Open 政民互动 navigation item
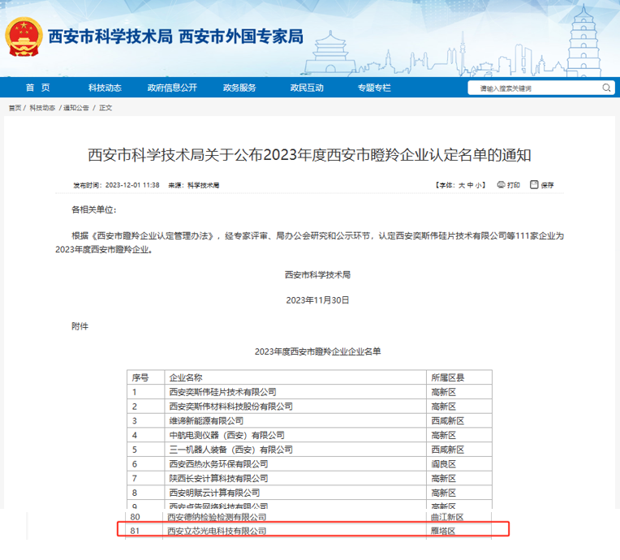 click(307, 88)
